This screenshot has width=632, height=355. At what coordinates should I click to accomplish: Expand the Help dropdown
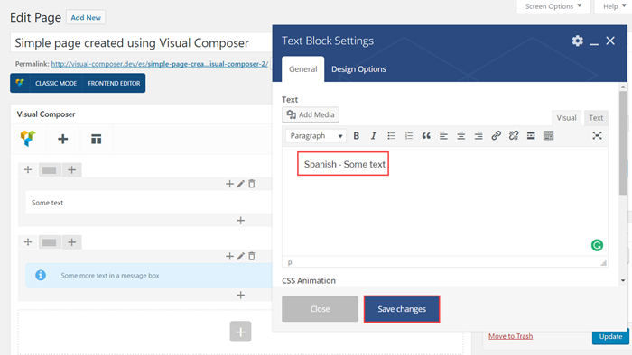tap(614, 6)
